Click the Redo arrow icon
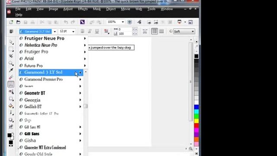Screen dimensions: 277x156 [73, 22]
